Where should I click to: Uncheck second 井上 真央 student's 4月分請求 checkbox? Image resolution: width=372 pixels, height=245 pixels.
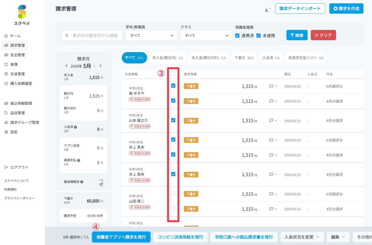[x=173, y=174]
